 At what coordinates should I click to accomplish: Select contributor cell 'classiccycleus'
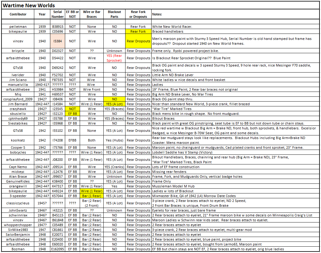pyautogui.click(x=18, y=203)
